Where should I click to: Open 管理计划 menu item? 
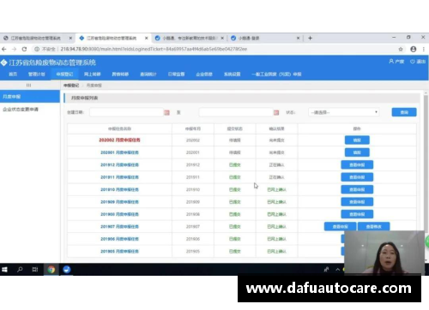pyautogui.click(x=37, y=75)
